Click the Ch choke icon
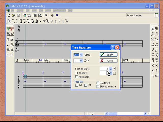 pyautogui.click(x=153, y=39)
